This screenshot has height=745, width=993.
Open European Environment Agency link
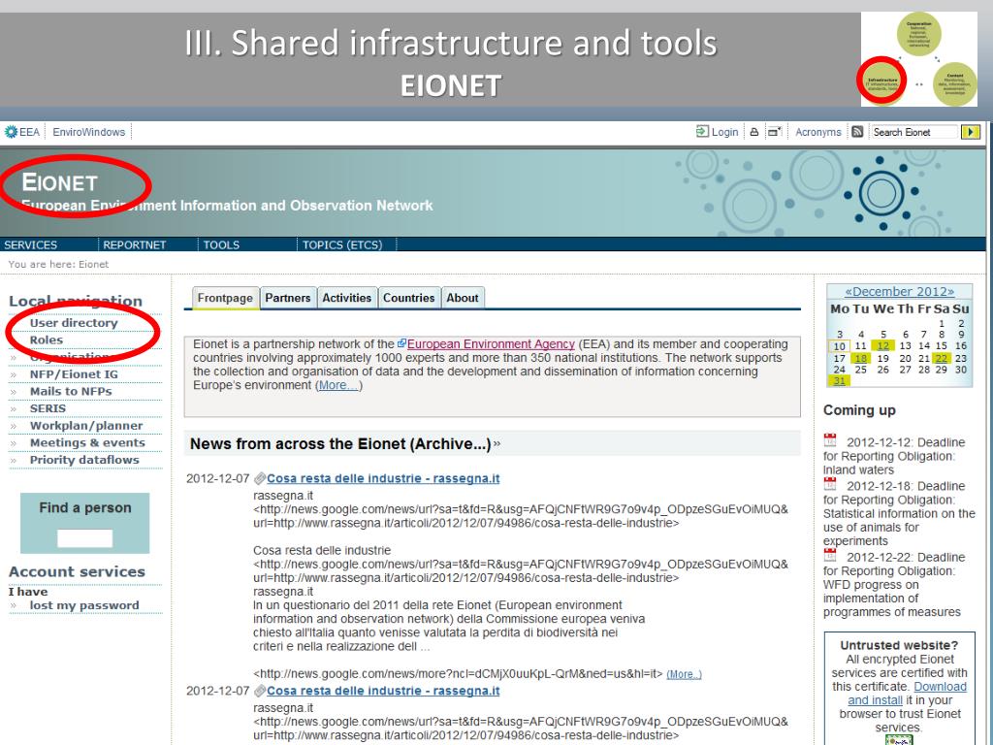click(491, 344)
